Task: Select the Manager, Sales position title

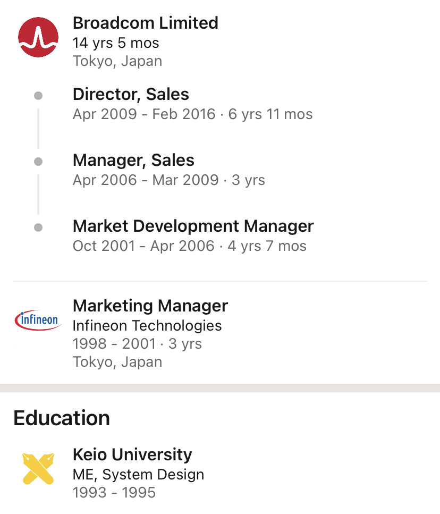Action: pyautogui.click(x=133, y=160)
